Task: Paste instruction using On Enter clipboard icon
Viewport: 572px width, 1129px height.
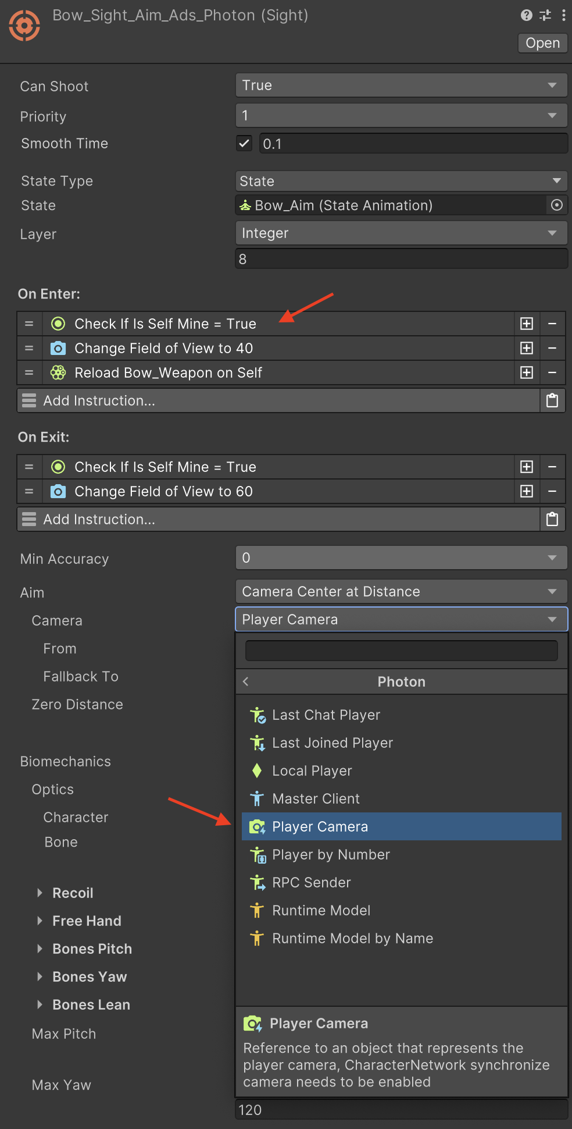Action: [552, 401]
